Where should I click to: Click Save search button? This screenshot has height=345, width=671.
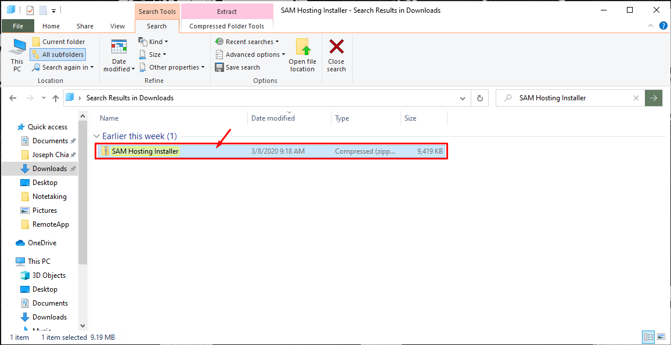[237, 67]
